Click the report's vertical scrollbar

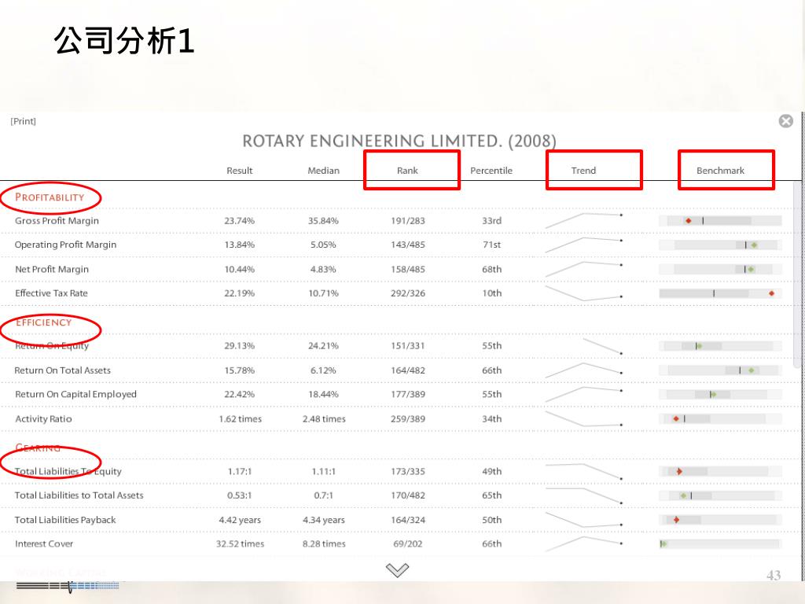click(x=797, y=274)
